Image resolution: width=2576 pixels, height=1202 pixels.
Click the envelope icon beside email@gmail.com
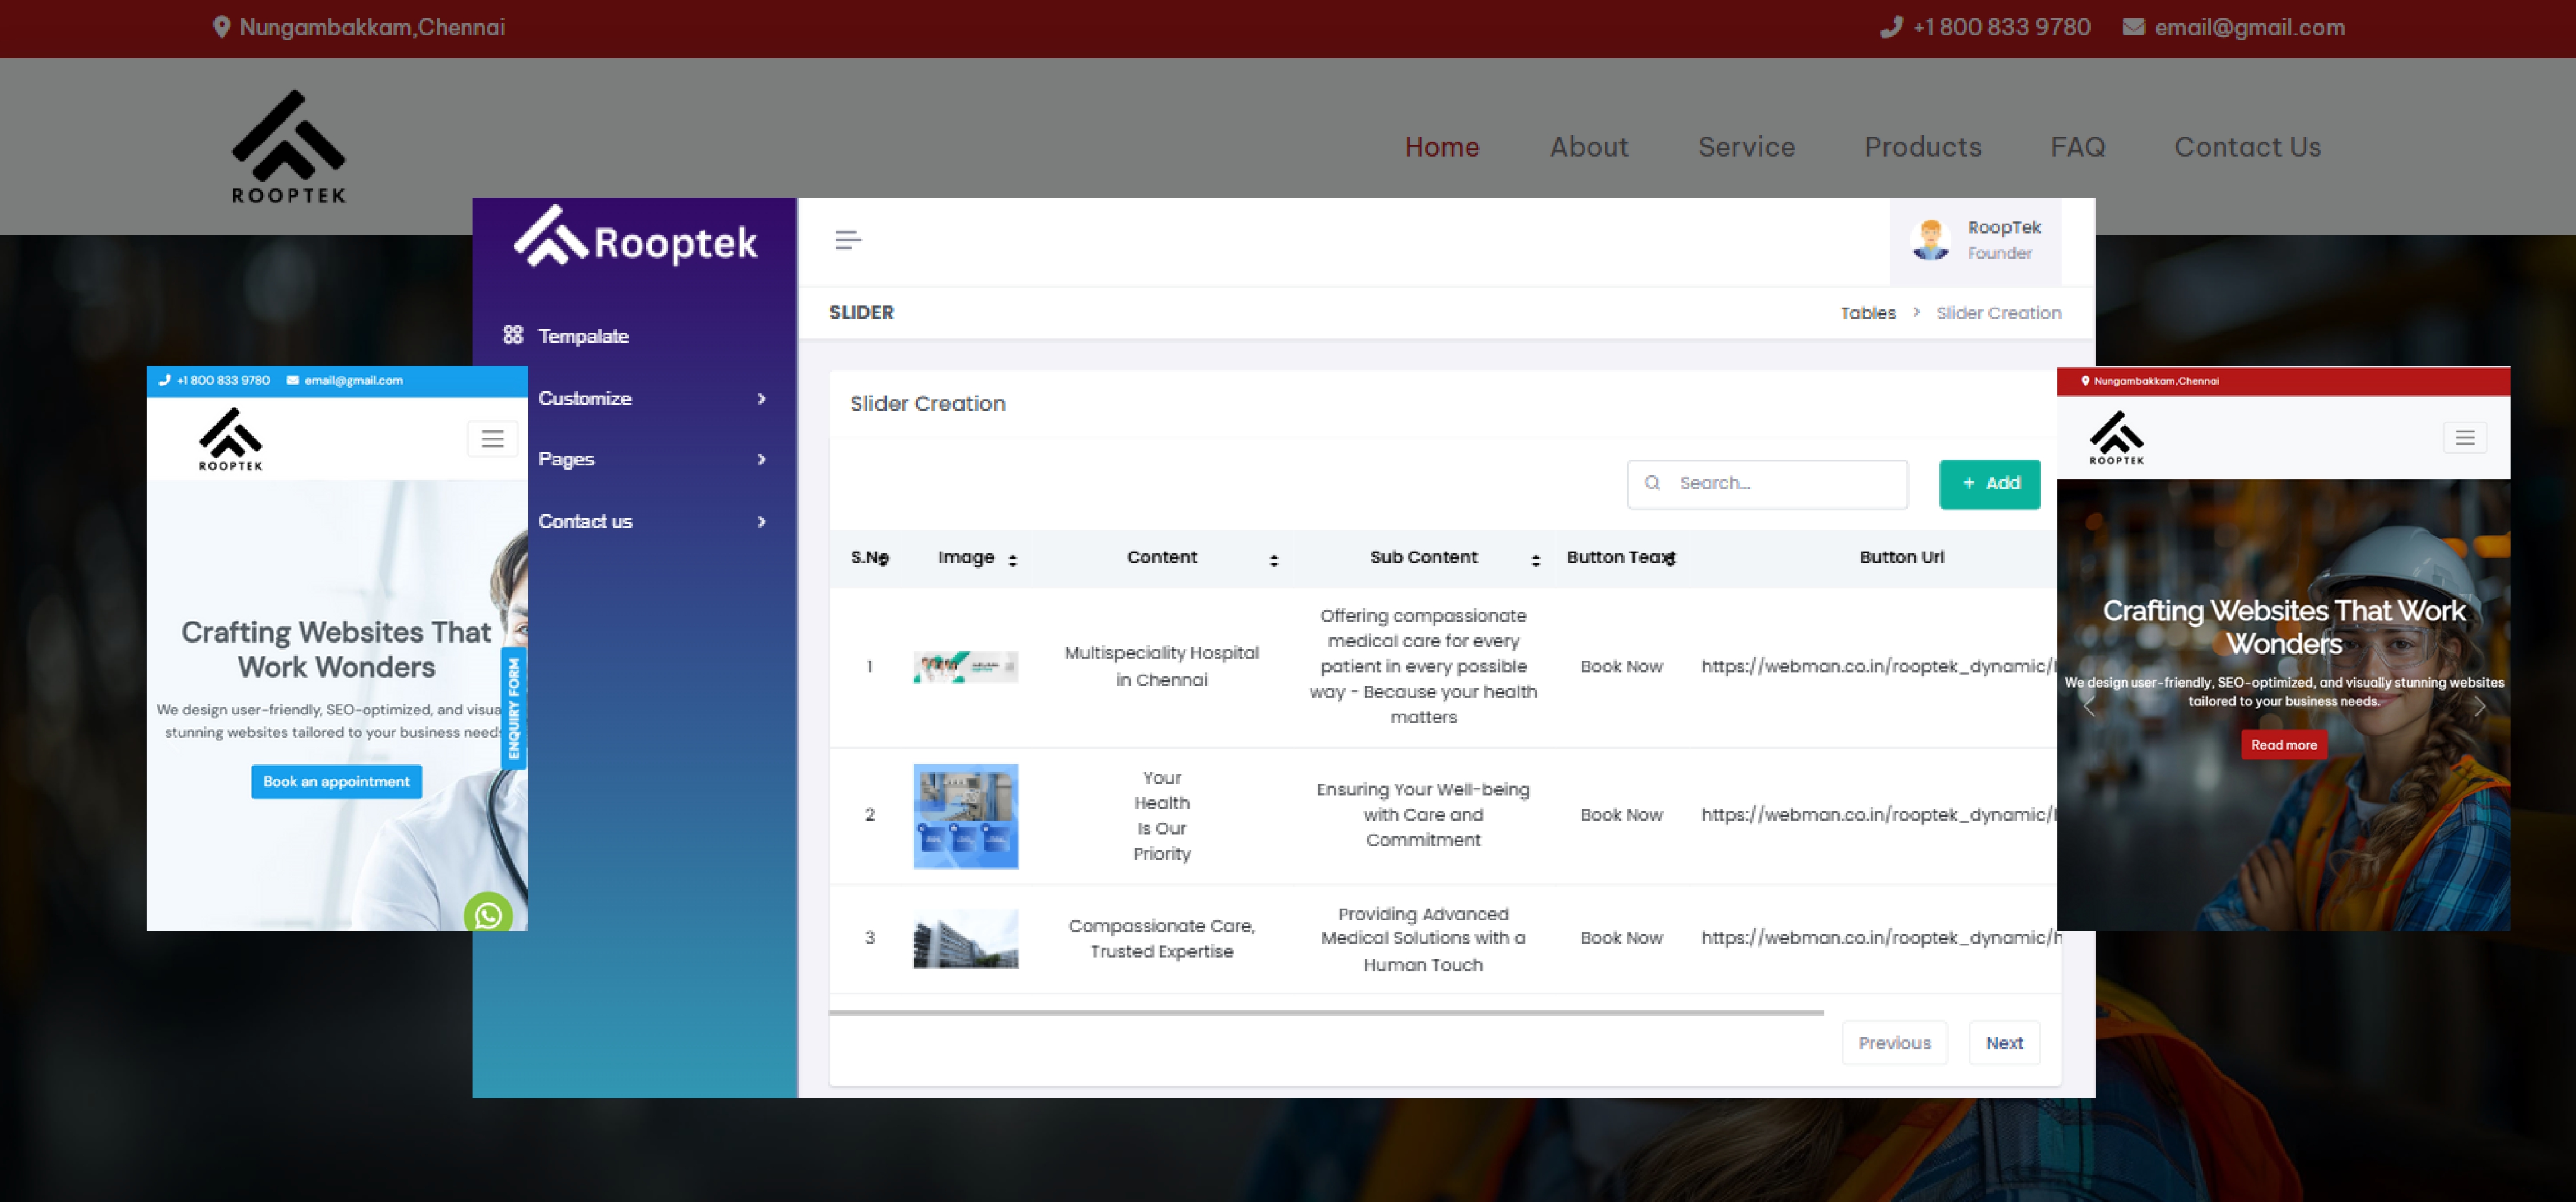(x=2133, y=28)
